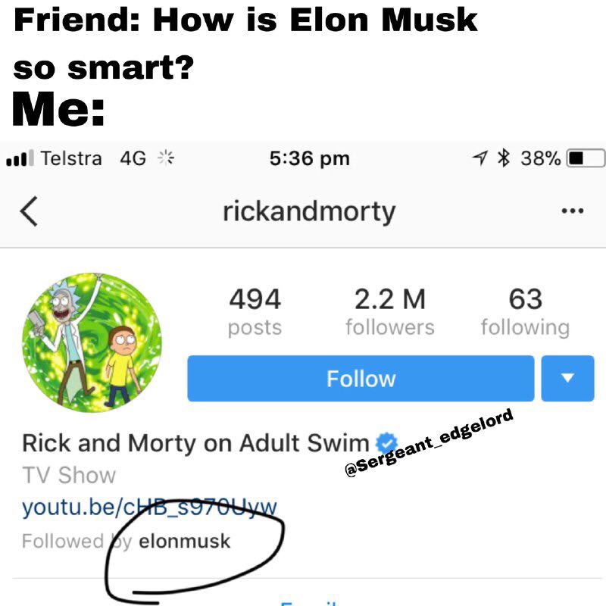Tap the battery indicator icon

pos(586,158)
